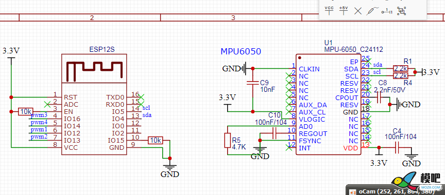
Task: Select the no-connect mark on INT pin
Action: pyautogui.click(x=289, y=148)
